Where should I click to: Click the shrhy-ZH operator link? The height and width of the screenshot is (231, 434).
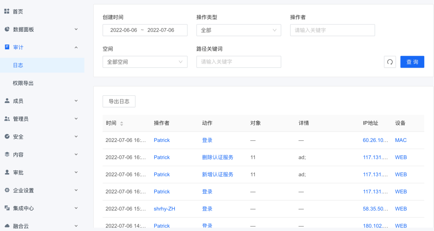pos(164,209)
